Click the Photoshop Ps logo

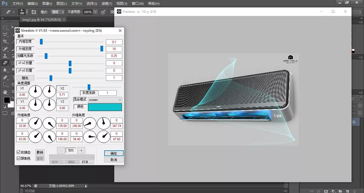(5, 3)
